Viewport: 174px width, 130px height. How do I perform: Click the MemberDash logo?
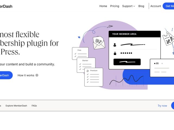tap(6, 6)
